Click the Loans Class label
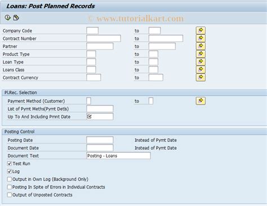267x206 pixels. pos(14,70)
